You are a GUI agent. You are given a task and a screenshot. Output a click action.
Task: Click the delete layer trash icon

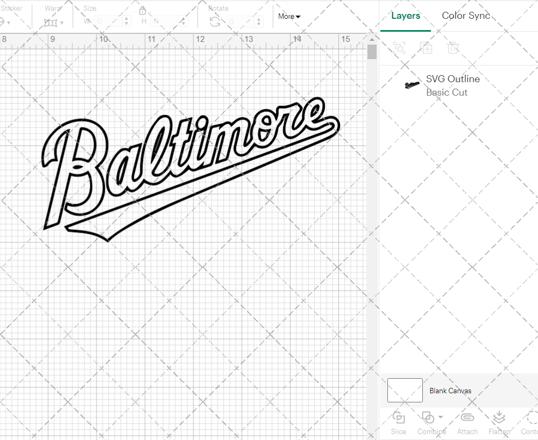(454, 48)
